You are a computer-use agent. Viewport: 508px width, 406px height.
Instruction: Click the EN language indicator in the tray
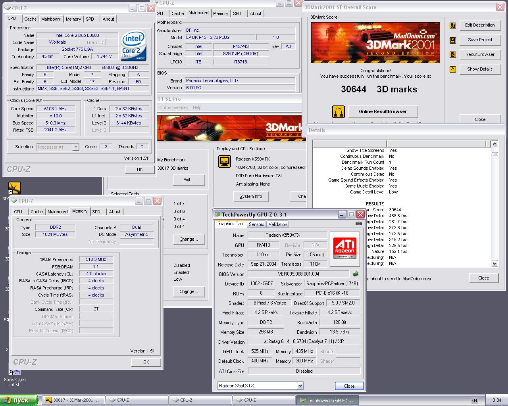[x=474, y=400]
